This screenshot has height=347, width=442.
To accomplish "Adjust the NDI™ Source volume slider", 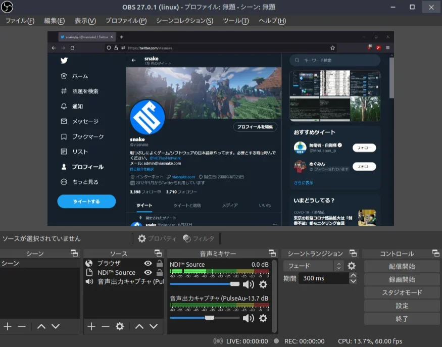I will point(205,284).
